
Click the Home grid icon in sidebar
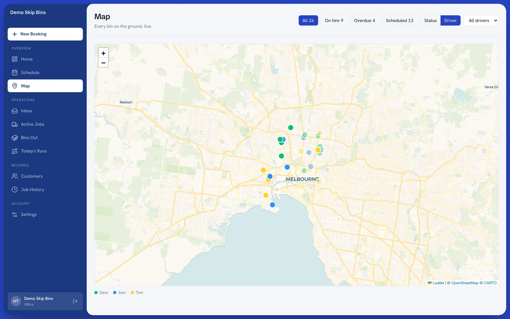click(x=15, y=59)
